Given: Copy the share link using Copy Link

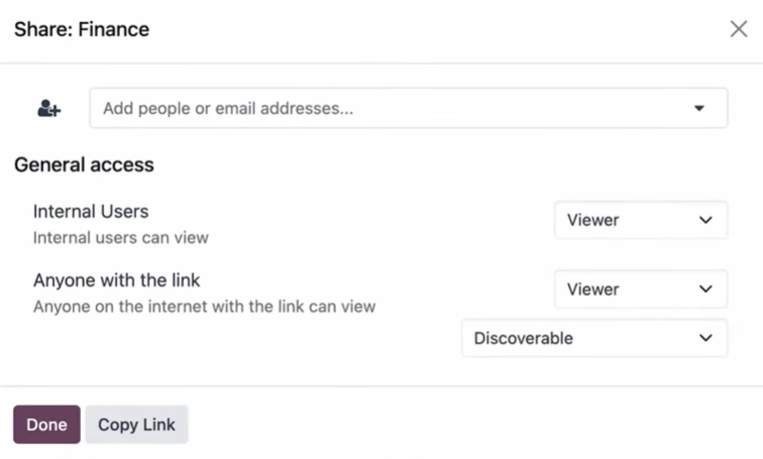Looking at the screenshot, I should tap(137, 425).
